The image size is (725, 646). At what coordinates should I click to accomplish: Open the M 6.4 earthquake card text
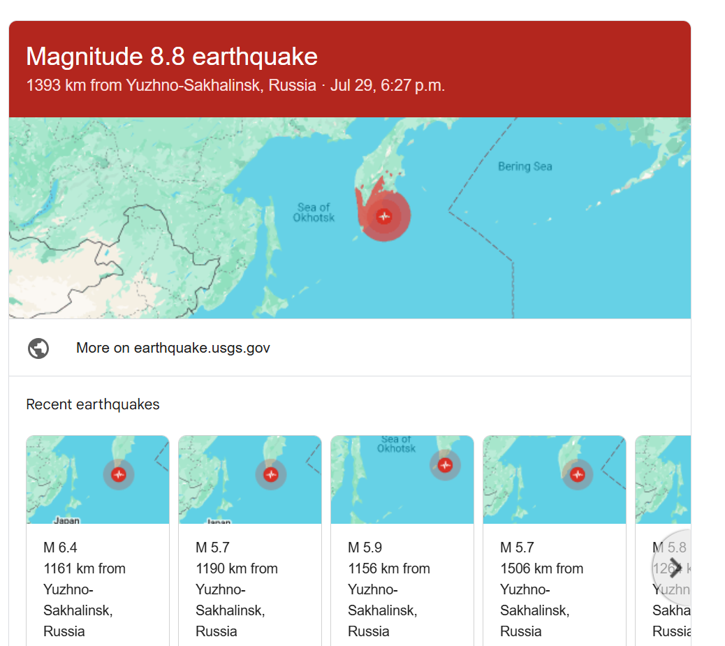point(84,589)
